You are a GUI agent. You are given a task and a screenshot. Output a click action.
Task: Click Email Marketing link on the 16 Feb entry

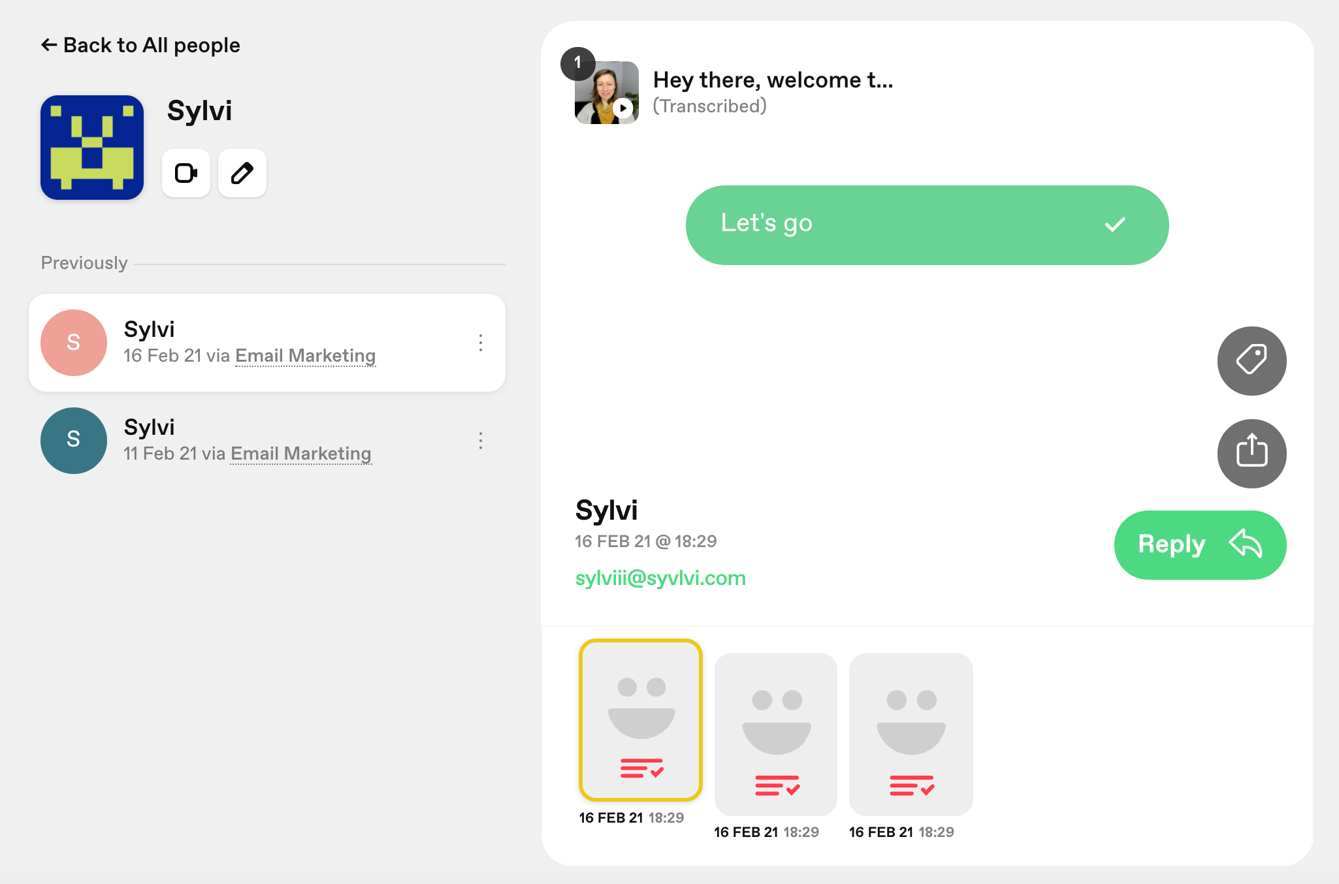coord(305,356)
